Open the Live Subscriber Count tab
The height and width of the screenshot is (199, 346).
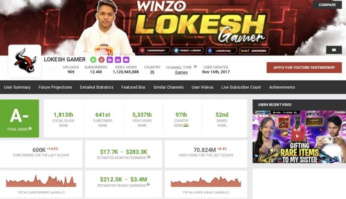coord(241,87)
